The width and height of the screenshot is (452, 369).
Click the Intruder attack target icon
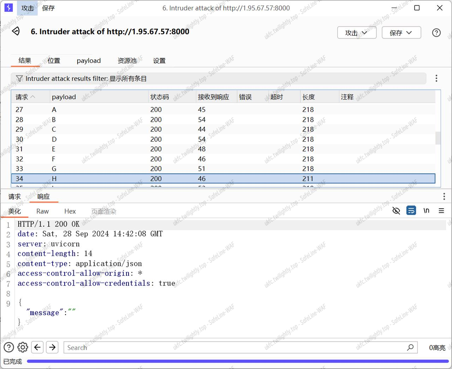[16, 31]
